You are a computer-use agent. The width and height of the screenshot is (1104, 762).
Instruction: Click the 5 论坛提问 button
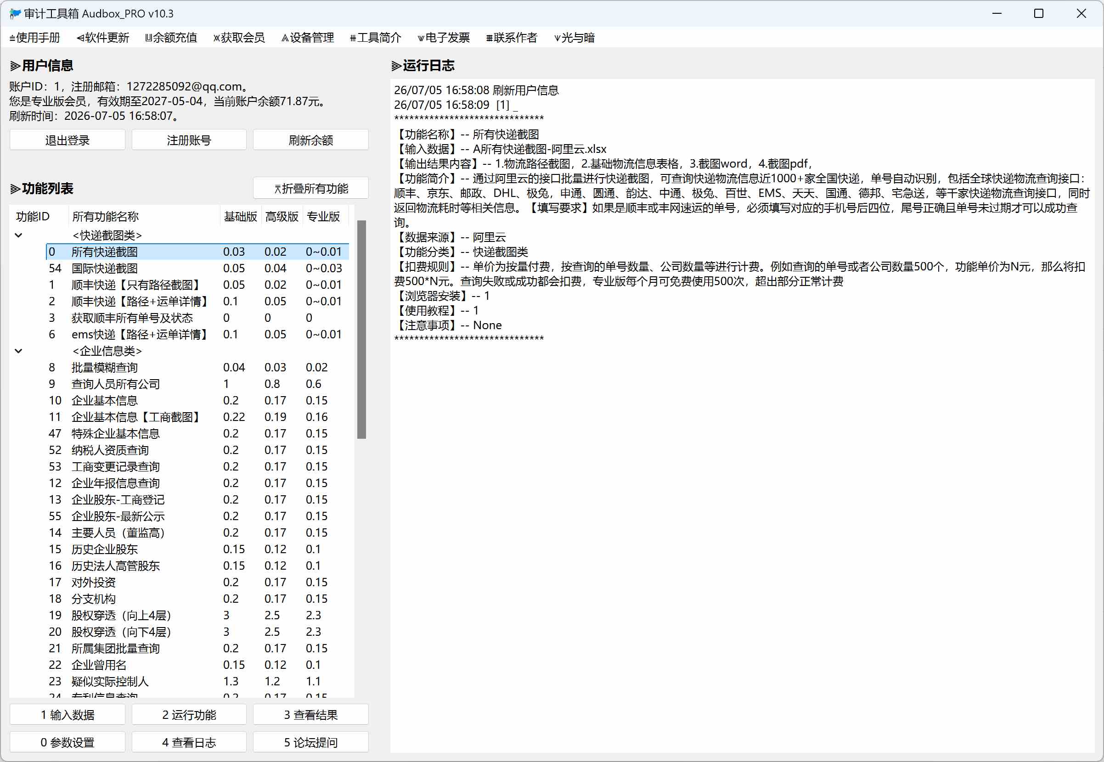click(x=311, y=742)
